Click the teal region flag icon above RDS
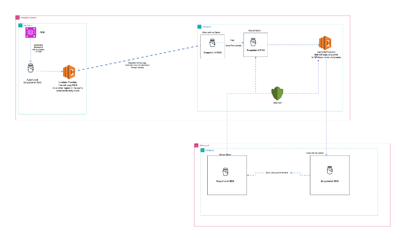The height and width of the screenshot is (242, 406). pyautogui.click(x=21, y=26)
